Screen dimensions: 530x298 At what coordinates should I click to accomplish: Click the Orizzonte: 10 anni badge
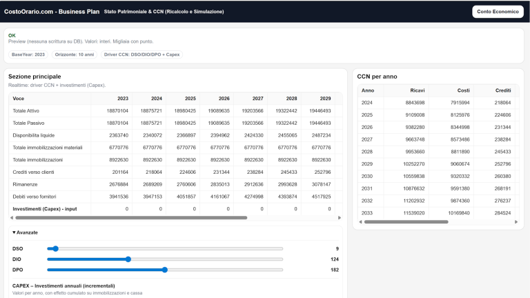click(x=75, y=54)
